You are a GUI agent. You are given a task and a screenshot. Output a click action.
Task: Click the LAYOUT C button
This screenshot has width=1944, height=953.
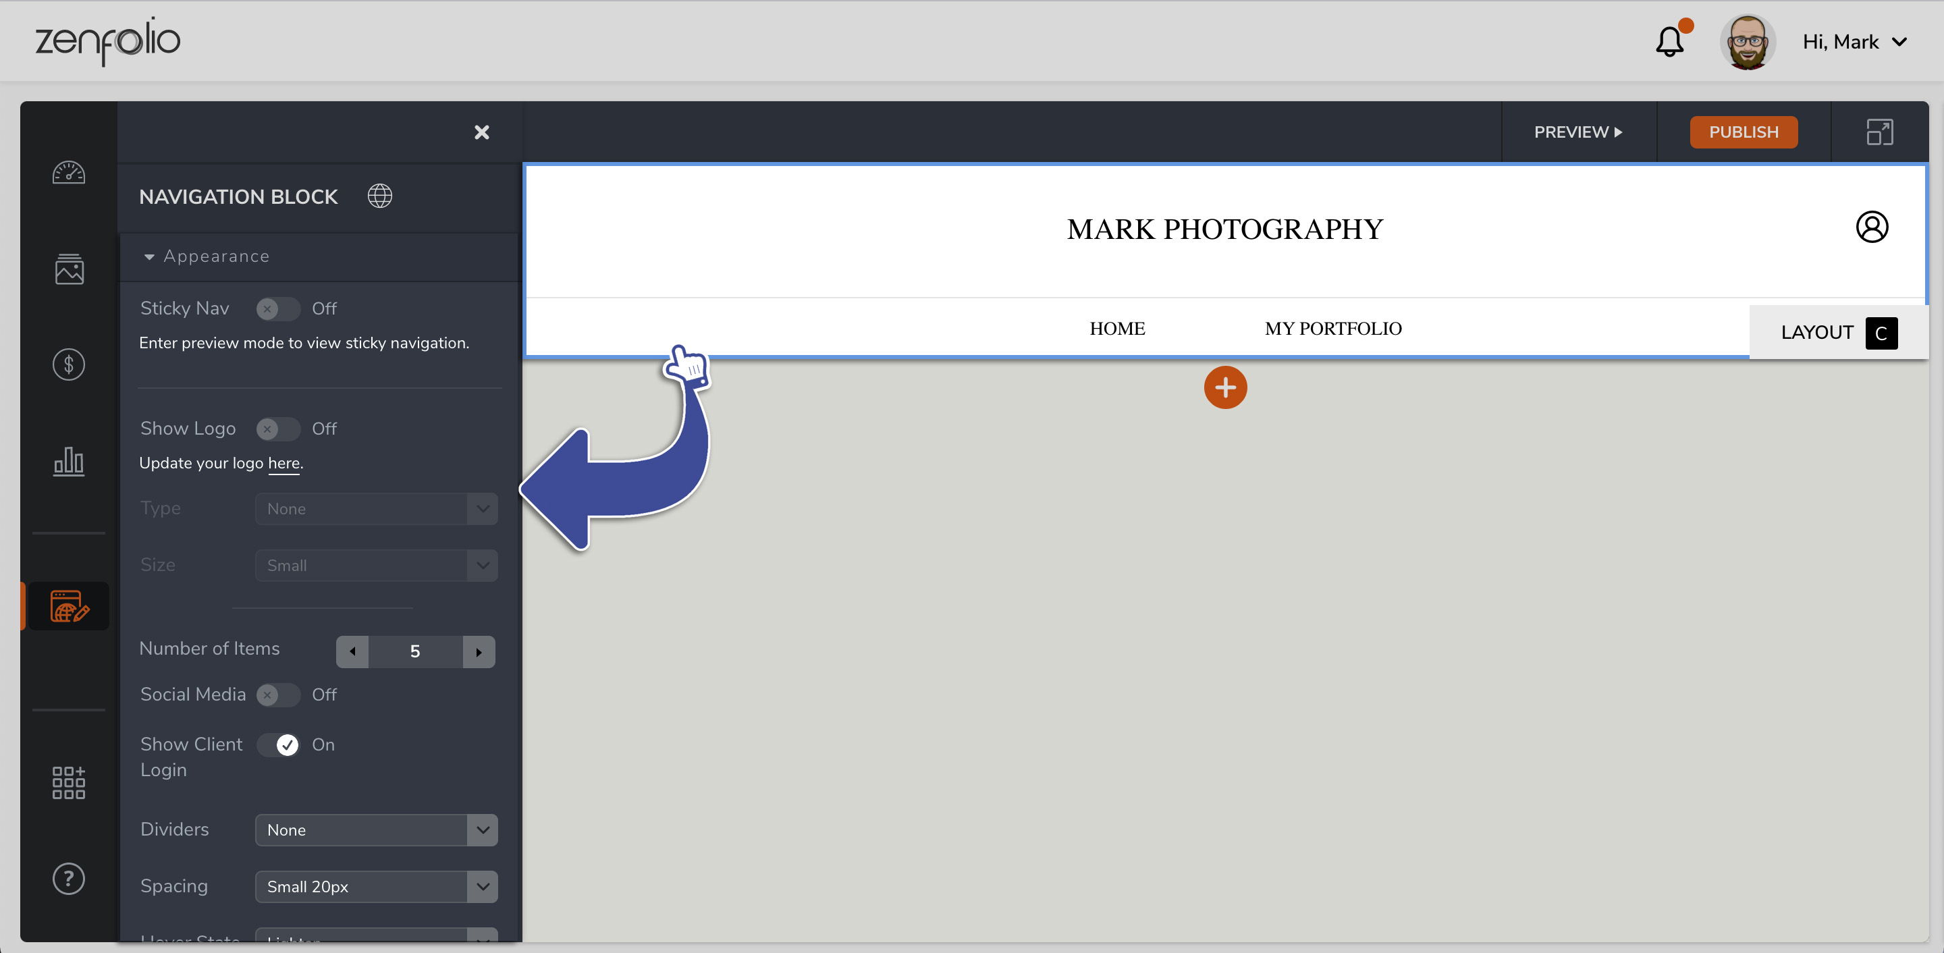(1838, 333)
